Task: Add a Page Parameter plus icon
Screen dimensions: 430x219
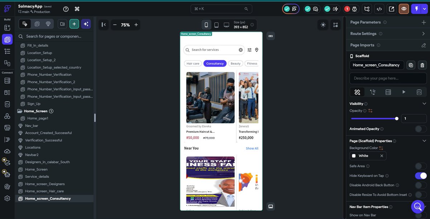Action: tap(424, 22)
